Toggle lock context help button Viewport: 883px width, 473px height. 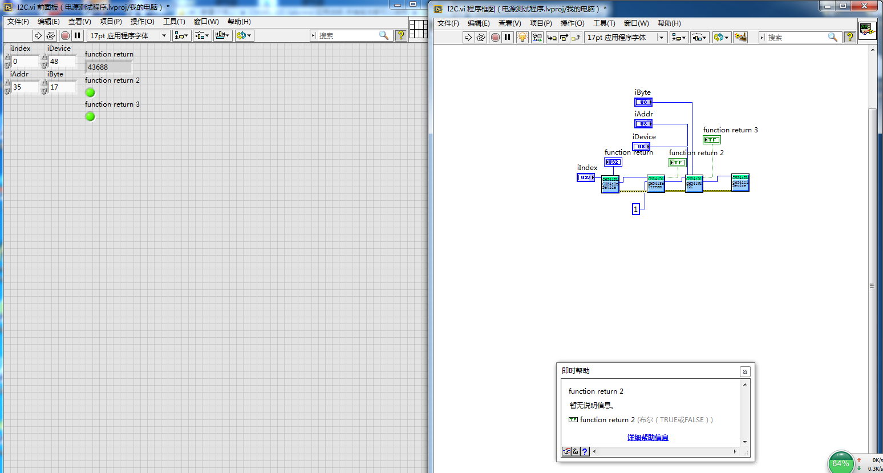[x=576, y=451]
